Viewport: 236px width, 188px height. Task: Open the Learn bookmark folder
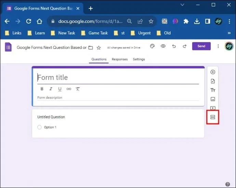[36, 33]
